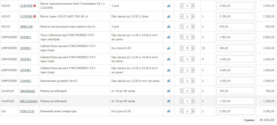Select delivery text 'На утро в 9.00'

coord(121,111)
